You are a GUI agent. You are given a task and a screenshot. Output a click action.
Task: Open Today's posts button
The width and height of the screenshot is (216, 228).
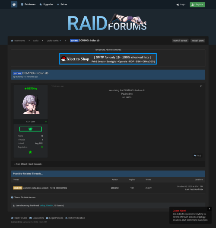click(x=198, y=41)
